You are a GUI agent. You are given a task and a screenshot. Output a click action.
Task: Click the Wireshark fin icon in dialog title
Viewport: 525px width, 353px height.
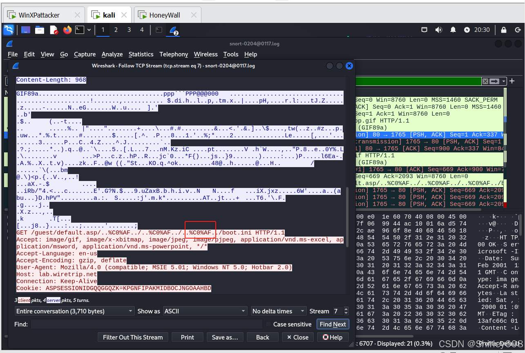[x=15, y=65]
